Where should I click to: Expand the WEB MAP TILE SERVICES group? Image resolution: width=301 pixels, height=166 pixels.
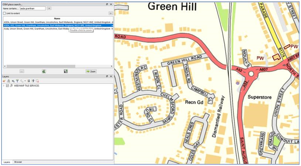[4, 86]
